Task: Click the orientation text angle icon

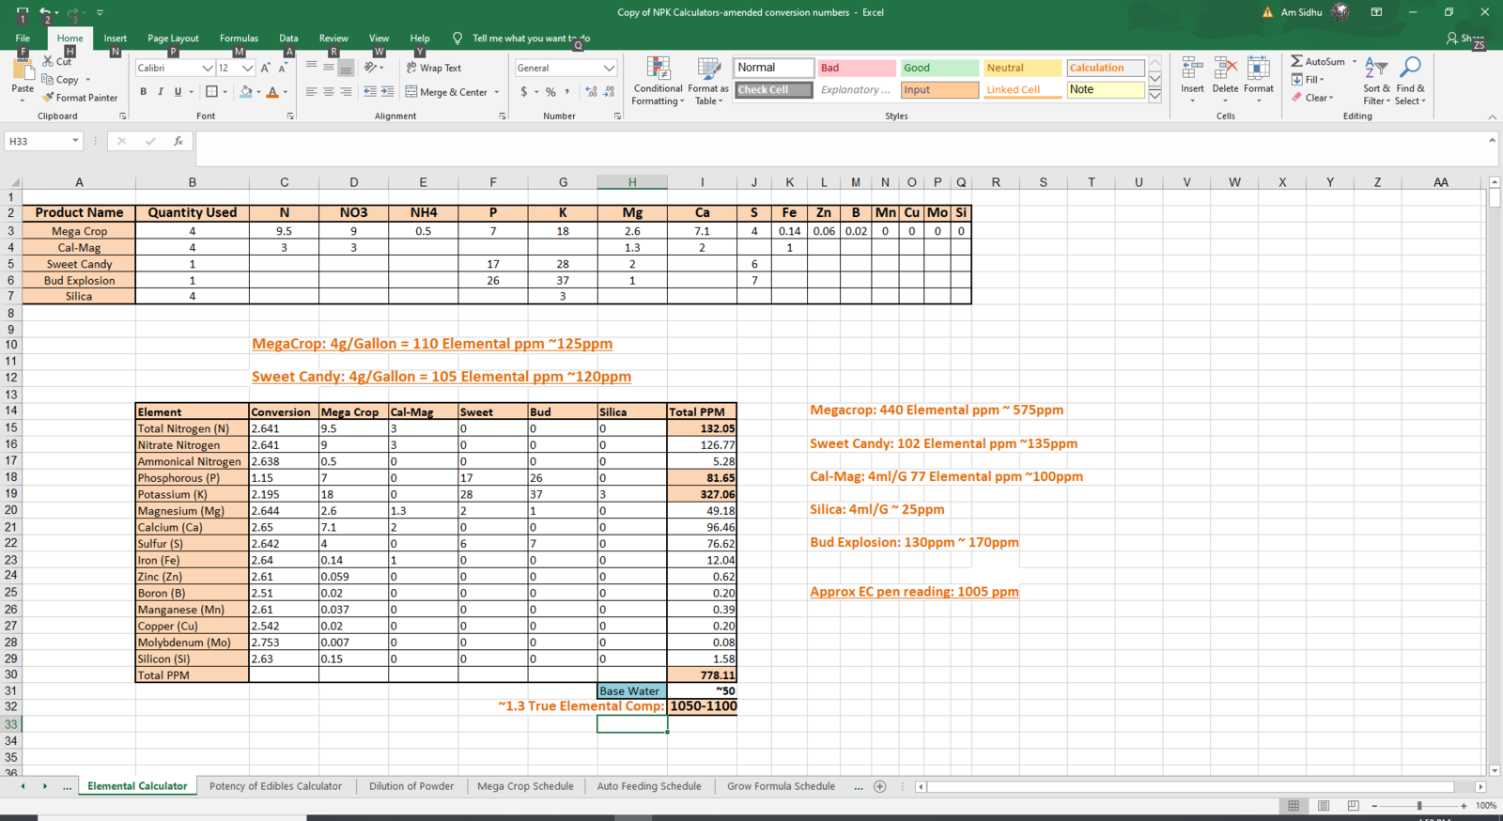Action: point(372,68)
